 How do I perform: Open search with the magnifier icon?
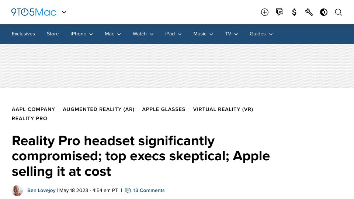tap(339, 12)
